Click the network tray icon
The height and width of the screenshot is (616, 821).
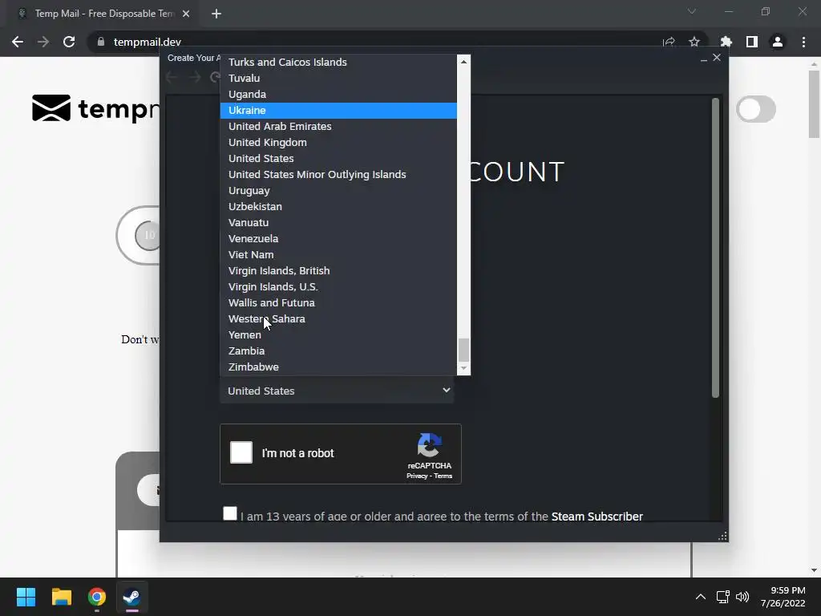[x=723, y=597]
